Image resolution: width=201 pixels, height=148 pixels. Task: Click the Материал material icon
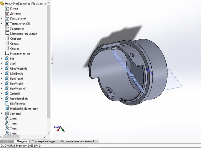click(x=7, y=34)
